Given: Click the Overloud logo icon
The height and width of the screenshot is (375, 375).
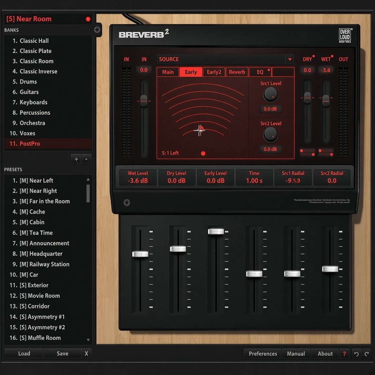Looking at the screenshot, I should coord(345,36).
